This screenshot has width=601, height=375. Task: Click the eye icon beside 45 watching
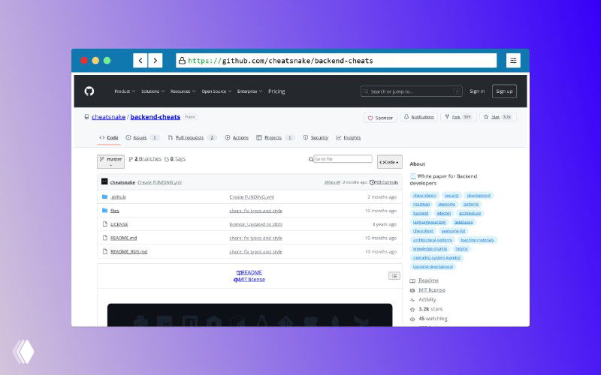click(x=412, y=319)
